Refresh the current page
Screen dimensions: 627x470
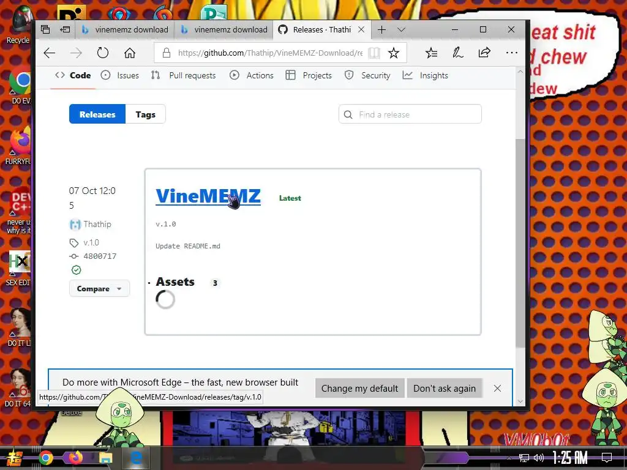(103, 53)
